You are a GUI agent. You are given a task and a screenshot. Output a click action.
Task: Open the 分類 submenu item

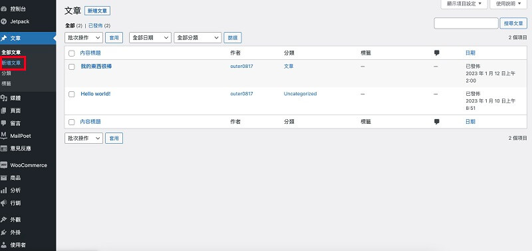tap(6, 73)
